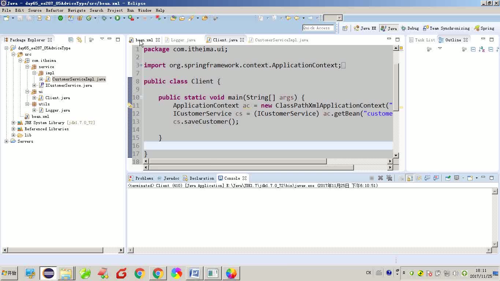The height and width of the screenshot is (281, 500).
Task: Toggle Word Wrap in Console toolbar
Action: (418, 178)
